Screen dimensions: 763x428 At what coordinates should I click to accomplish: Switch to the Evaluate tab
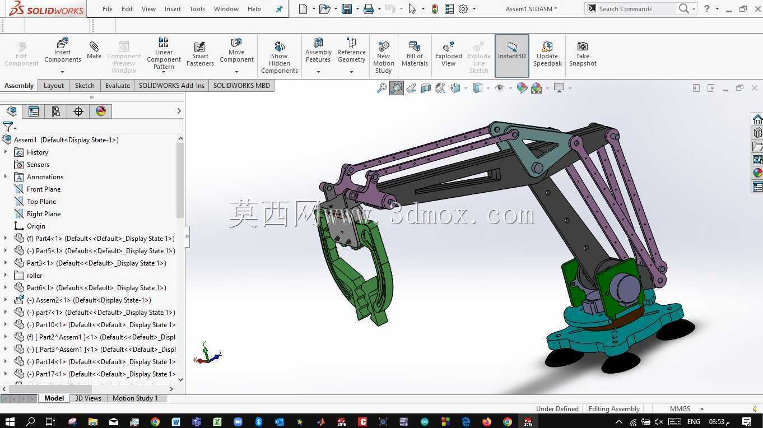tap(118, 86)
